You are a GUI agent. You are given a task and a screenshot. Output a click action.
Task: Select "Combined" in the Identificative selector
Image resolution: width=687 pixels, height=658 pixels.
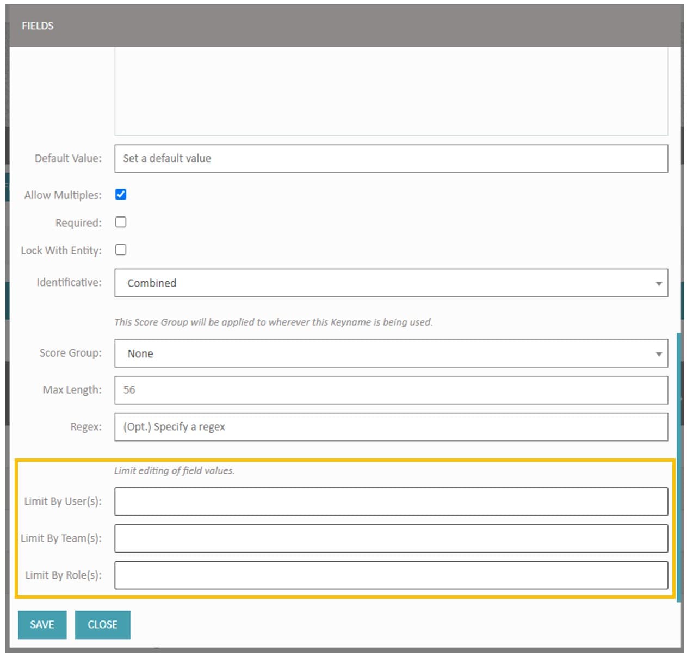[x=381, y=283]
